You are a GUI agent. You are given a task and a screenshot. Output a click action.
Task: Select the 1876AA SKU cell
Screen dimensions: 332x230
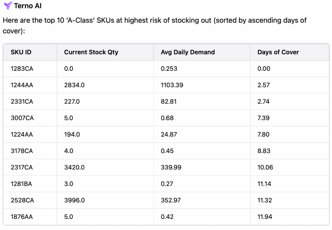click(22, 217)
